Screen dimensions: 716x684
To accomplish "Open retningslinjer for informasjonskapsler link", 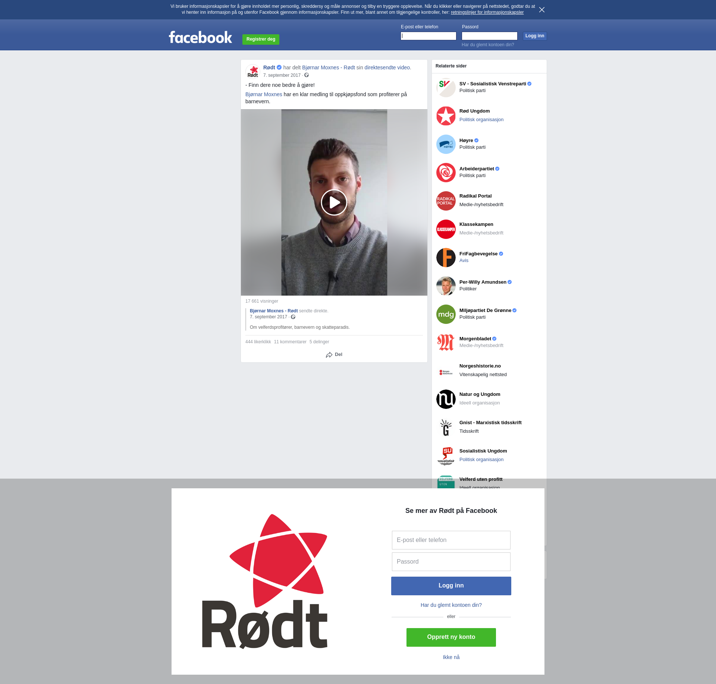I will (x=487, y=12).
